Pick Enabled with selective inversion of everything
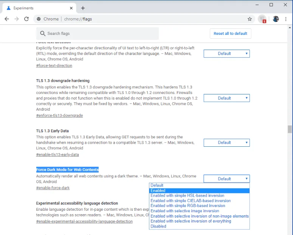This screenshot has height=235, width=293. click(199, 221)
